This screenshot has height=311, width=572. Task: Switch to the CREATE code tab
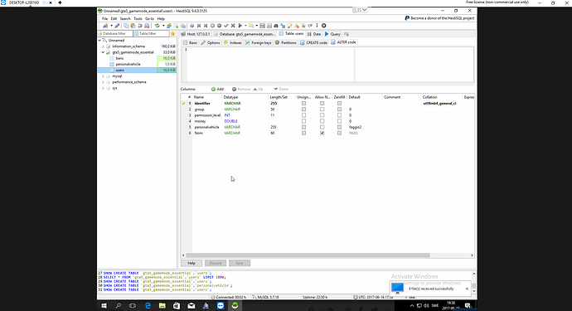(x=313, y=42)
